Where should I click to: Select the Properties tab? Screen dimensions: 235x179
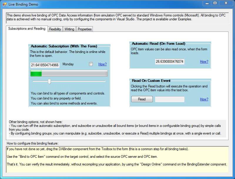coord(85,29)
